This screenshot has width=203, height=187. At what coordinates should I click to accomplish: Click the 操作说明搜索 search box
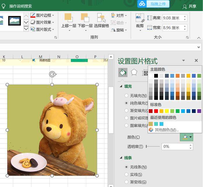pyautogui.click(x=21, y=6)
